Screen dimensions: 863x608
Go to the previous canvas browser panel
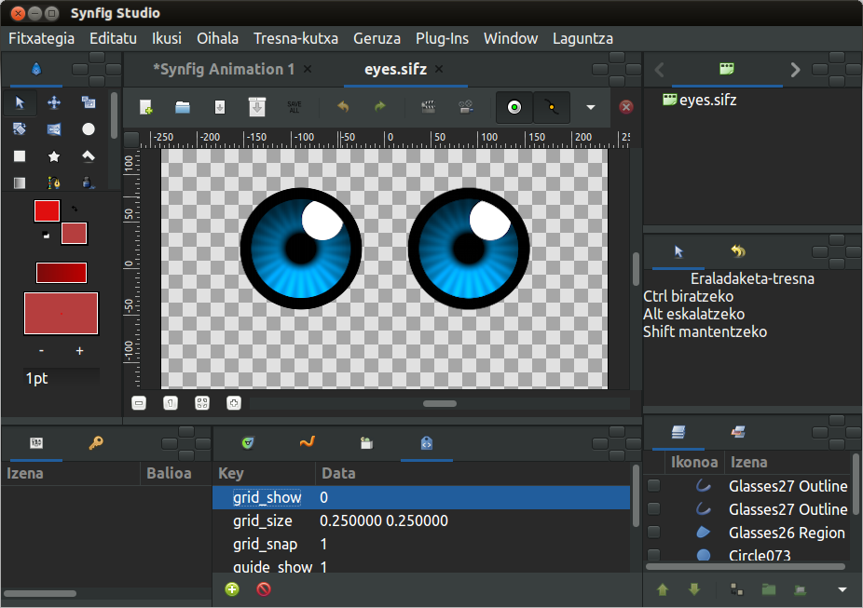click(659, 70)
